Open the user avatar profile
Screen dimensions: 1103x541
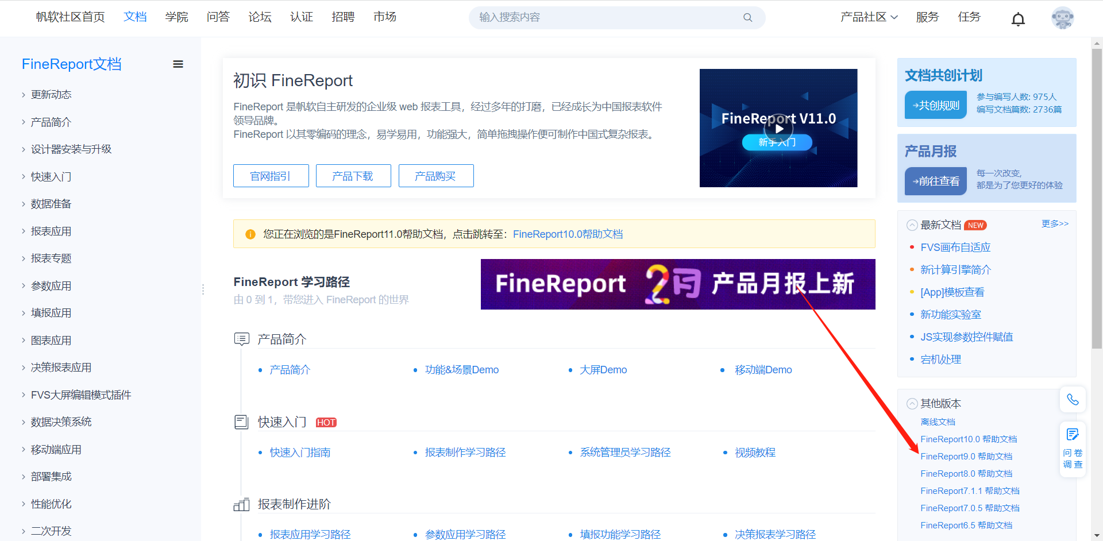tap(1062, 18)
